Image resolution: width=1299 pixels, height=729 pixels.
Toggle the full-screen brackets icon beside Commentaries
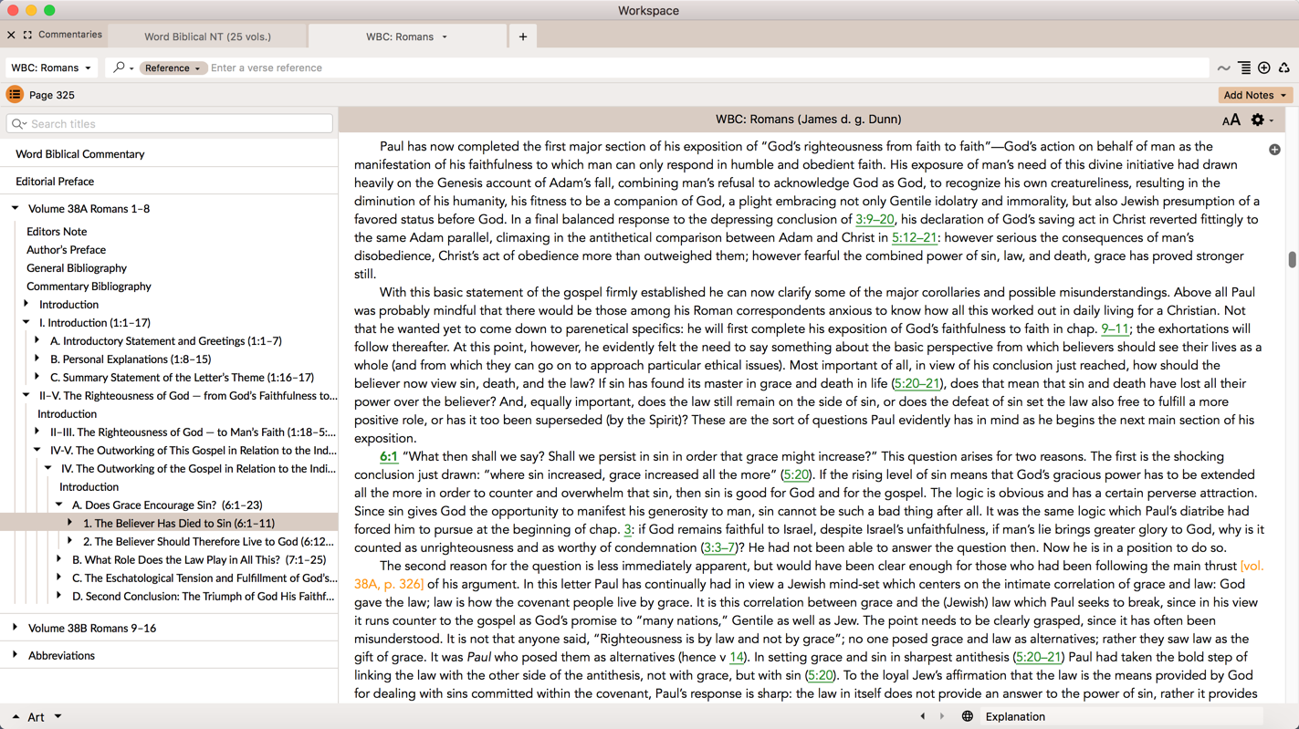[27, 35]
